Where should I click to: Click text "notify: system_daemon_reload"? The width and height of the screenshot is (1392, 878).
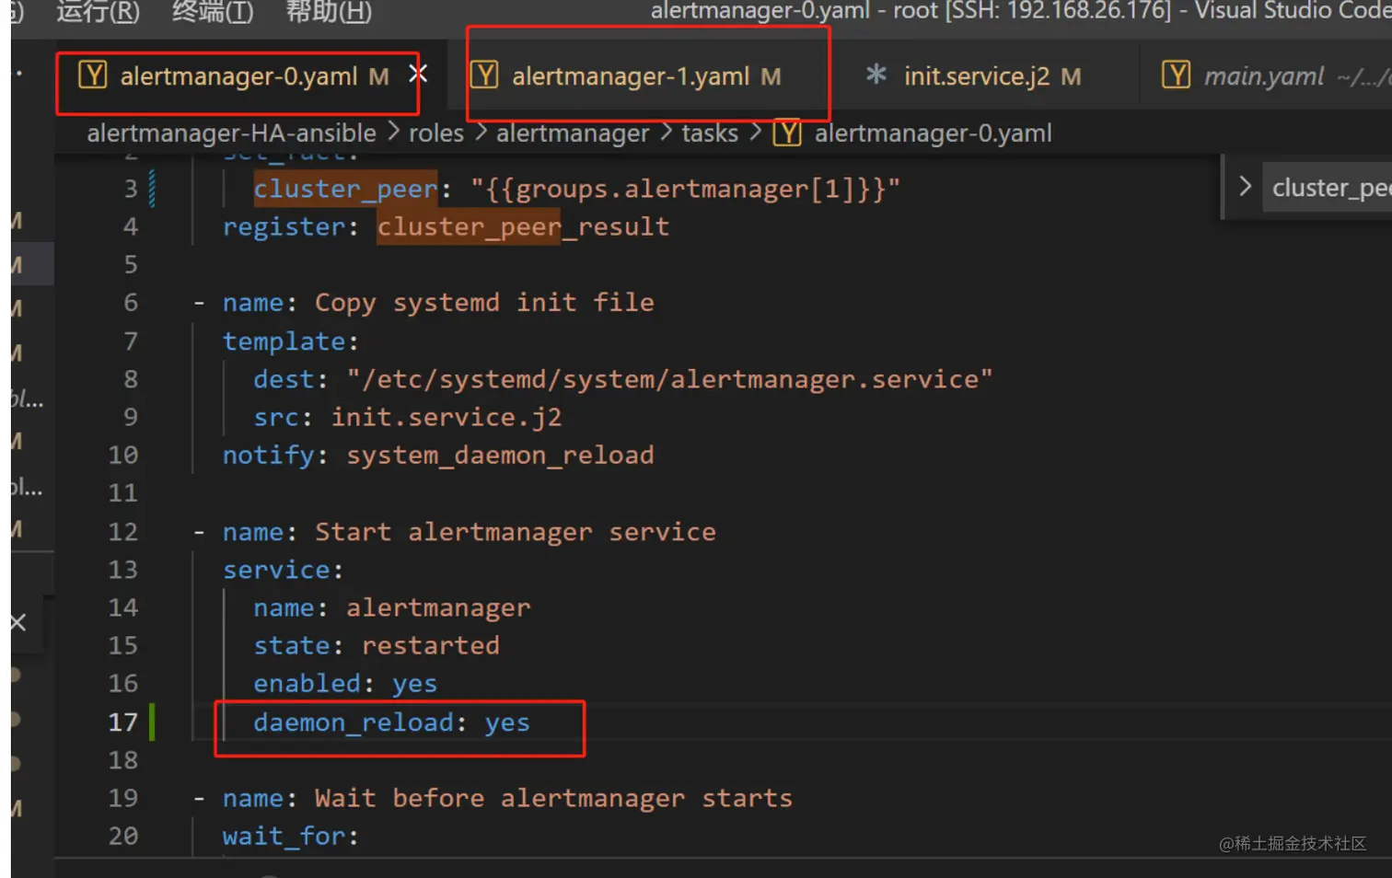coord(438,456)
